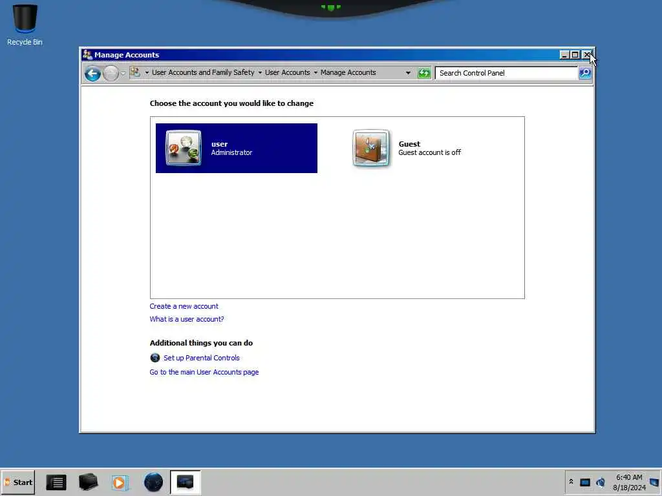The width and height of the screenshot is (662, 496).
Task: Open the address bar history dropdown
Action: point(408,73)
